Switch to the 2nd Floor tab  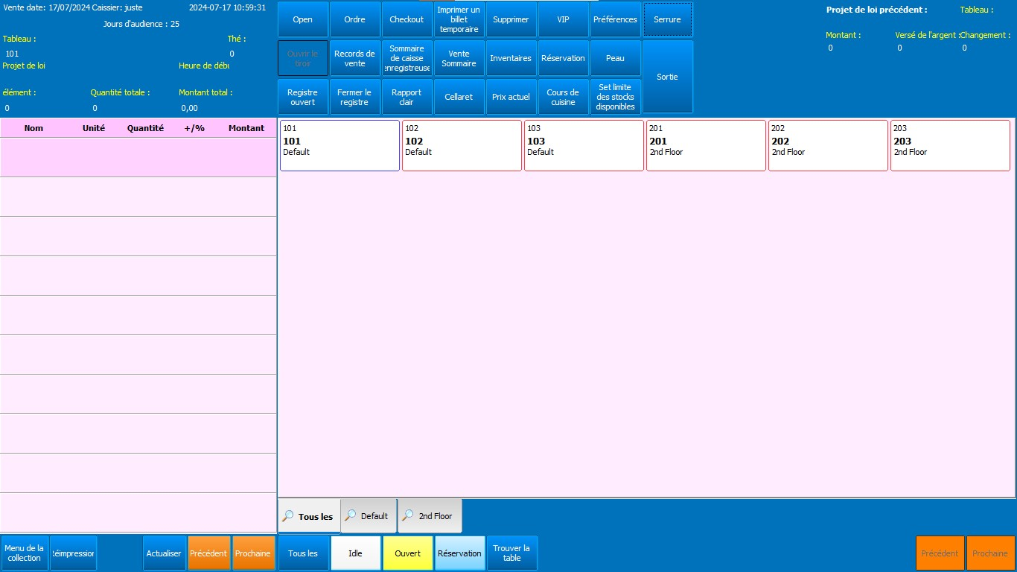pyautogui.click(x=430, y=516)
